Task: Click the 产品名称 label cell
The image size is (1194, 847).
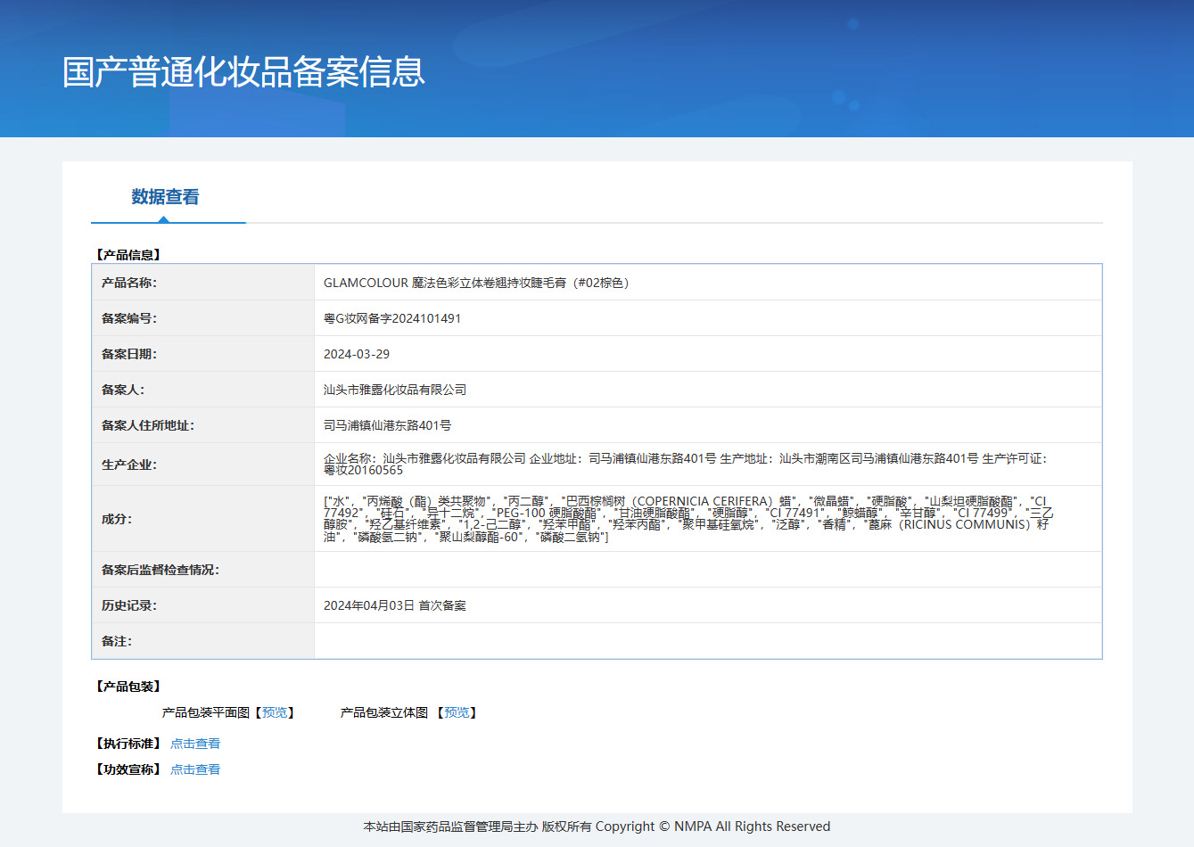Action: (x=203, y=283)
